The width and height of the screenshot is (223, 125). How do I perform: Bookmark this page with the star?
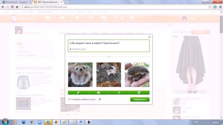210,7
